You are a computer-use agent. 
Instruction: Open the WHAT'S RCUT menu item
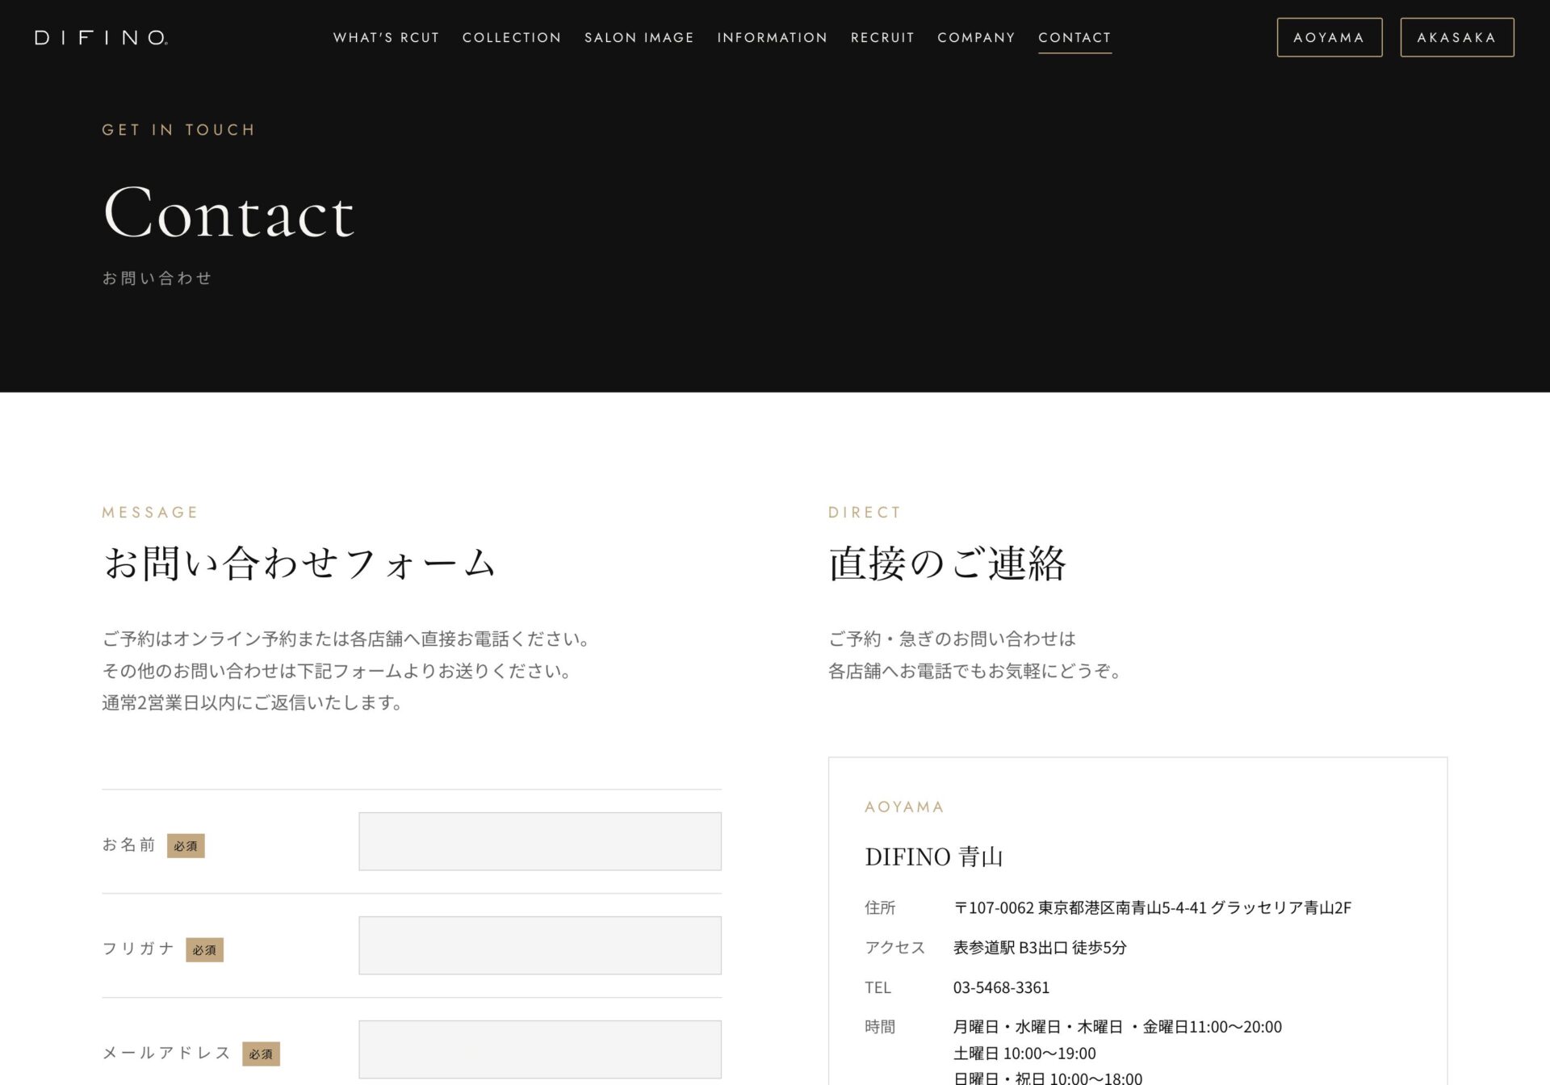pos(386,37)
